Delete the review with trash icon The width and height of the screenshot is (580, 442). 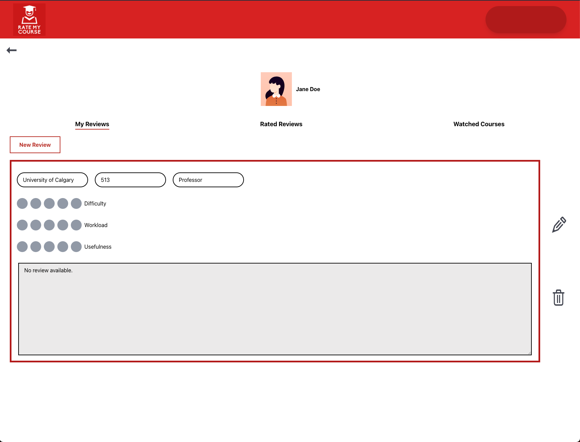tap(558, 298)
